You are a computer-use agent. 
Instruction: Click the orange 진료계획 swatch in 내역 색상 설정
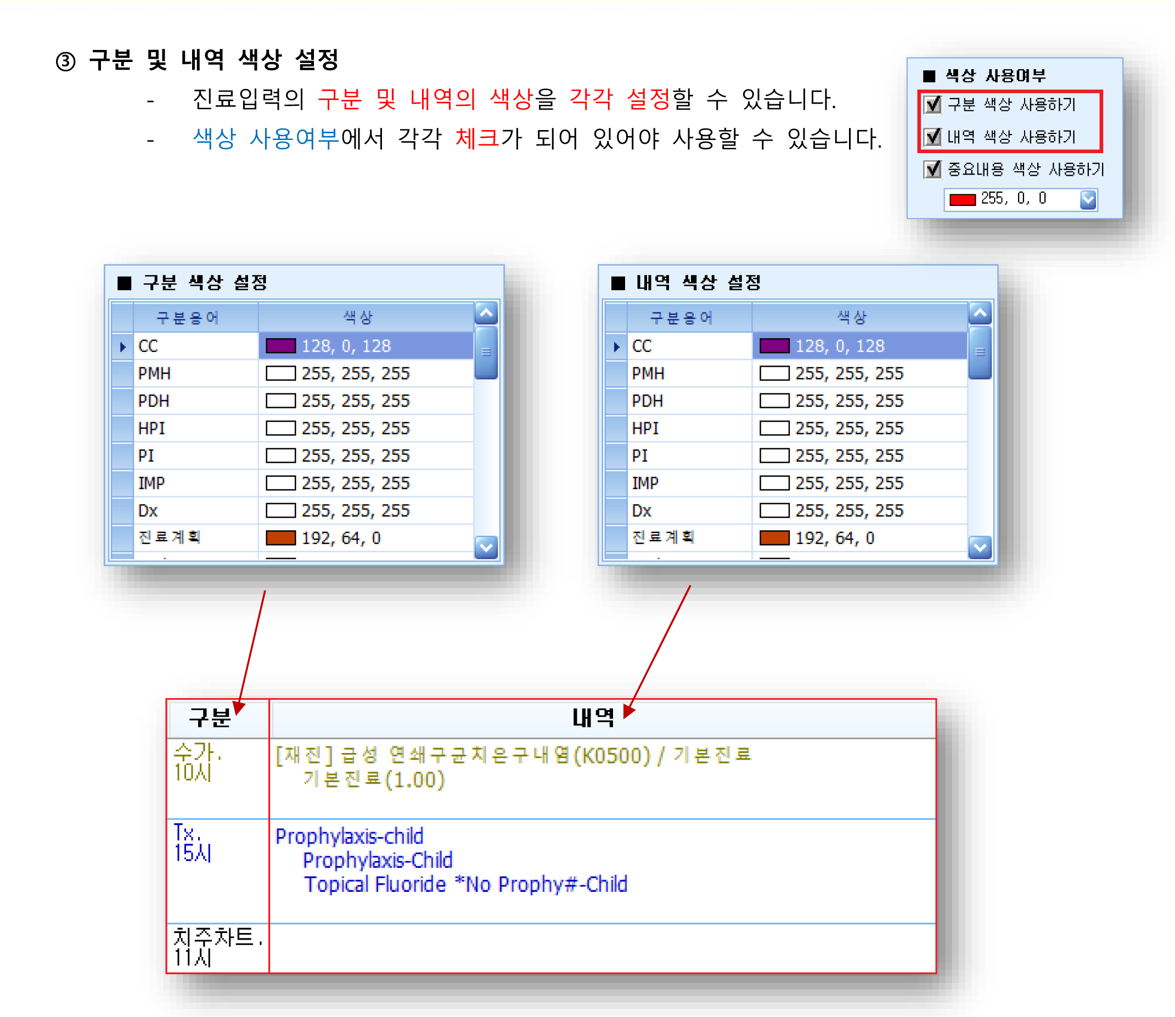[x=774, y=538]
